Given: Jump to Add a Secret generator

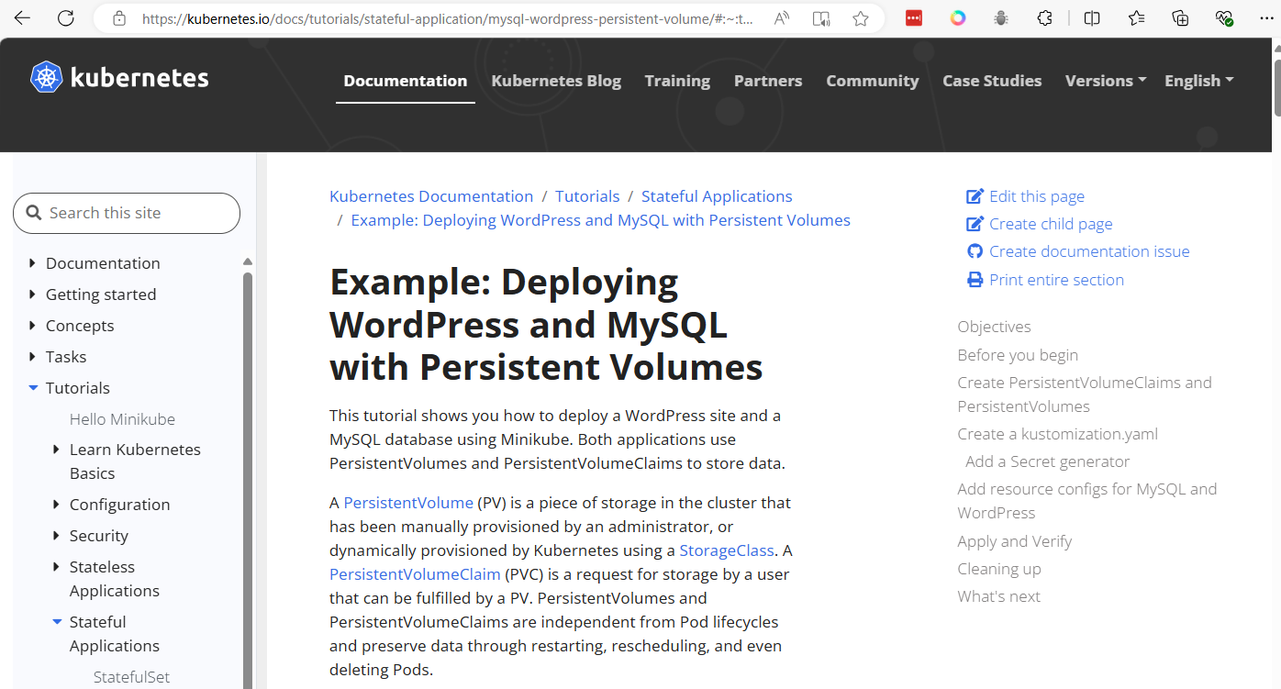Looking at the screenshot, I should click(x=1047, y=461).
